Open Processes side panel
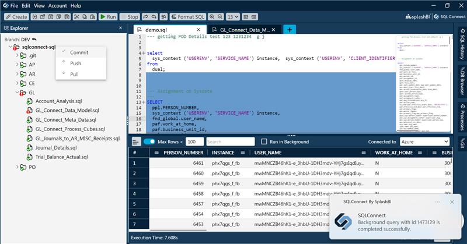467x244 pixels. pos(462,117)
